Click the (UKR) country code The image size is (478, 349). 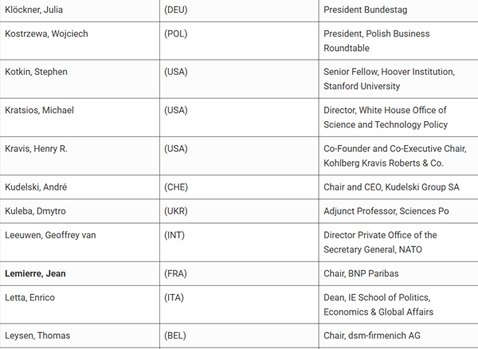click(176, 211)
